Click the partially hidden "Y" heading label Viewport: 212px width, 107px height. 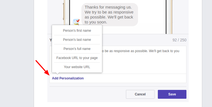51,40
